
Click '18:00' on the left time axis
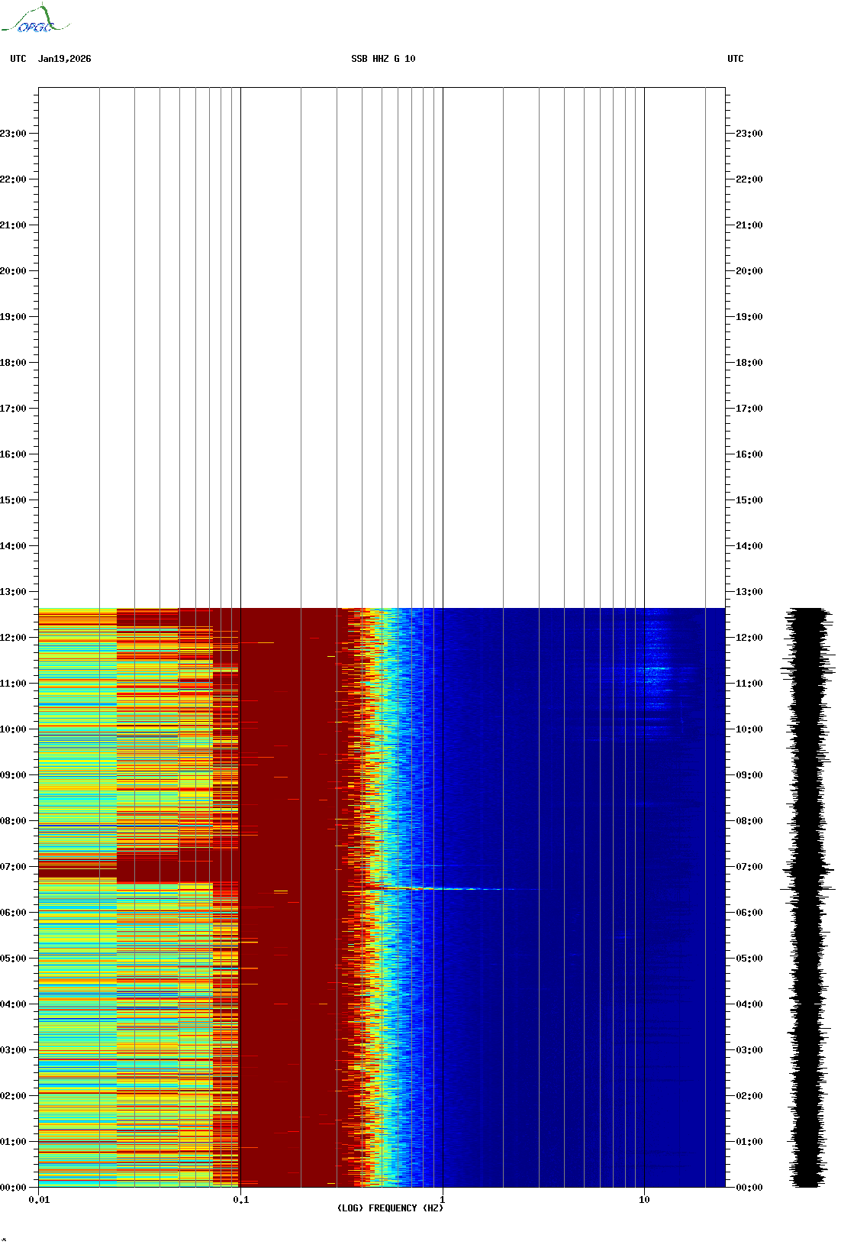(13, 363)
